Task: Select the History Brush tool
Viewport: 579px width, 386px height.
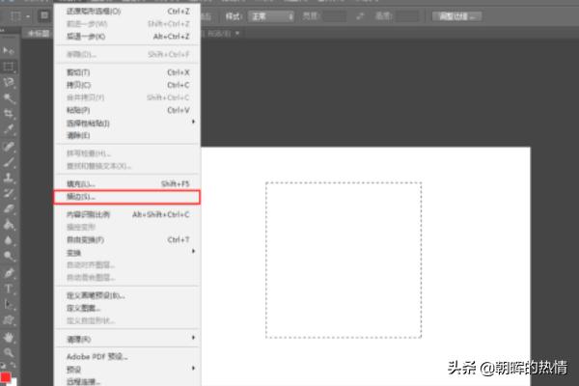Action: [8, 193]
